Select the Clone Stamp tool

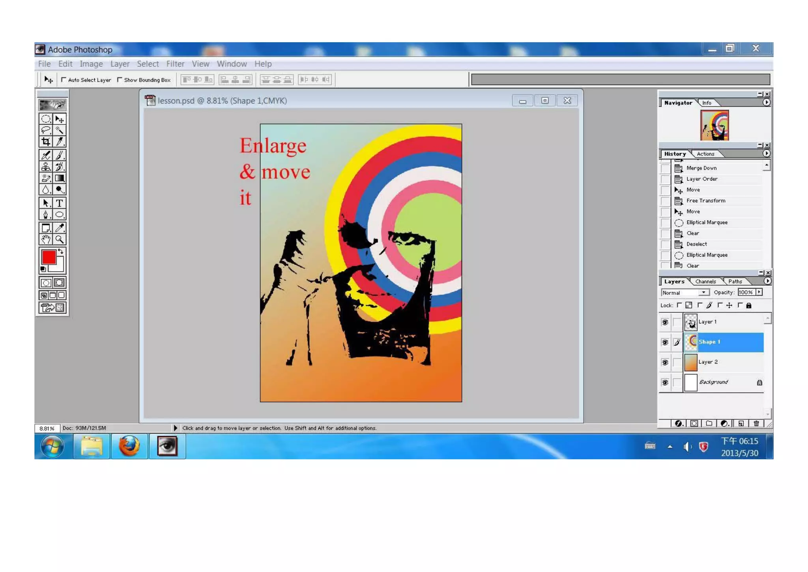click(46, 167)
